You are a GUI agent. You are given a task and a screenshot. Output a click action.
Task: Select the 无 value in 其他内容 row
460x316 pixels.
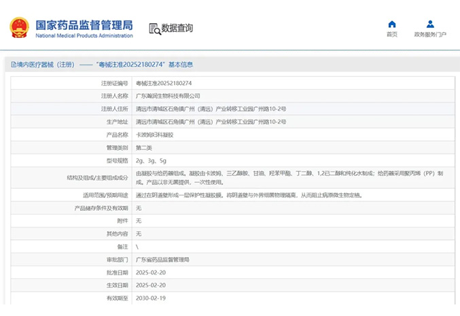[x=139, y=234]
